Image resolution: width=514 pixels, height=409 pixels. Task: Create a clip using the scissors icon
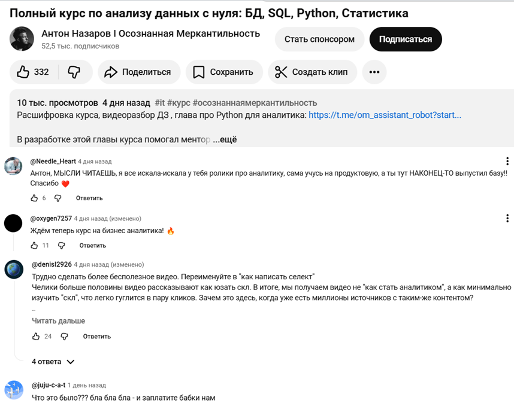[312, 72]
